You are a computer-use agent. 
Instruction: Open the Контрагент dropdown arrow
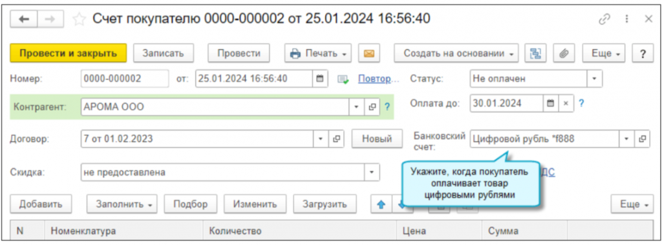[356, 107]
